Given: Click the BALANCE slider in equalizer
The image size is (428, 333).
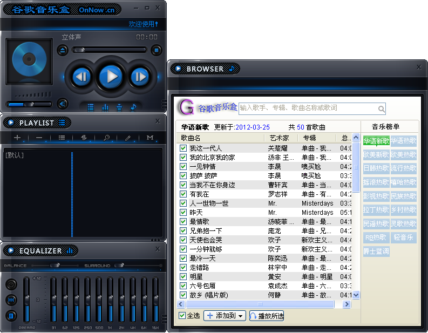Looking at the screenshot, I should (x=55, y=266).
